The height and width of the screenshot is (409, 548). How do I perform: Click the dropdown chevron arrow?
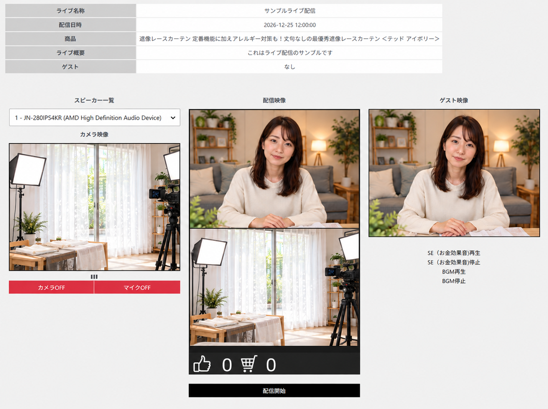click(173, 118)
